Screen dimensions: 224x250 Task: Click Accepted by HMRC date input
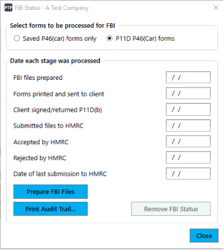[188, 142]
